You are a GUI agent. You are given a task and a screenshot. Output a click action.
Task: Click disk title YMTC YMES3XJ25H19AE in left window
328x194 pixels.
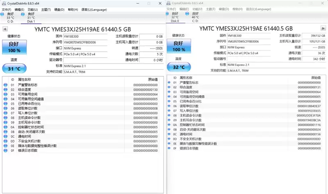[83, 29]
